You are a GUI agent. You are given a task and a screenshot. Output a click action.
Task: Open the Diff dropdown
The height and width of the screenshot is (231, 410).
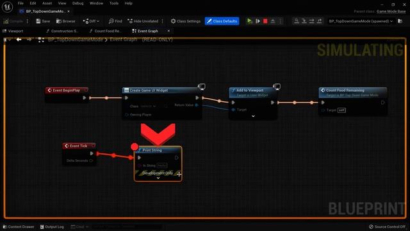(91, 21)
